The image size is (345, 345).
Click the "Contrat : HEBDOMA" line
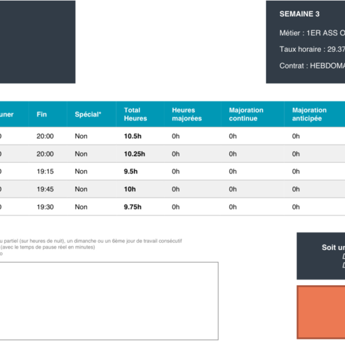click(x=312, y=66)
